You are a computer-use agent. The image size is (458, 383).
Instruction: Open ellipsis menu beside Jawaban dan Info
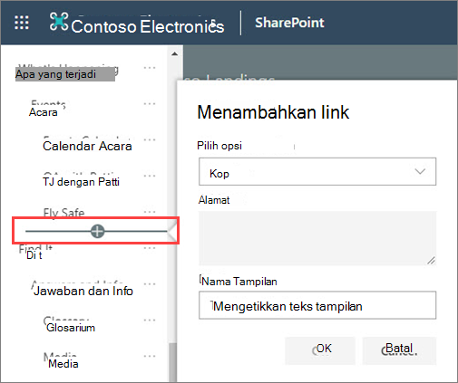pyautogui.click(x=150, y=283)
